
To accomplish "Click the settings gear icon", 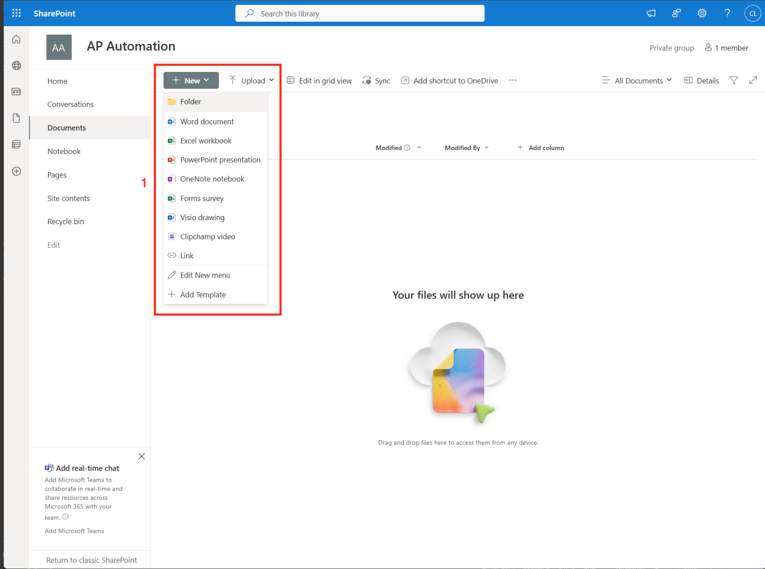I will [702, 13].
